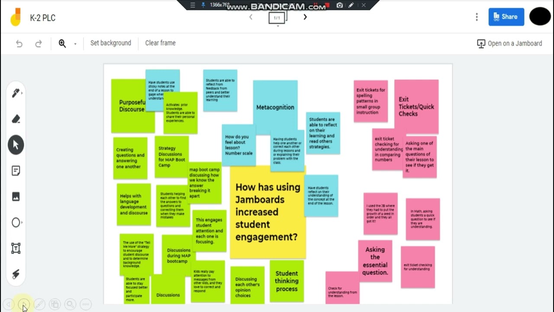Activate the Laser pointer tool
The width and height of the screenshot is (554, 312).
(16, 274)
